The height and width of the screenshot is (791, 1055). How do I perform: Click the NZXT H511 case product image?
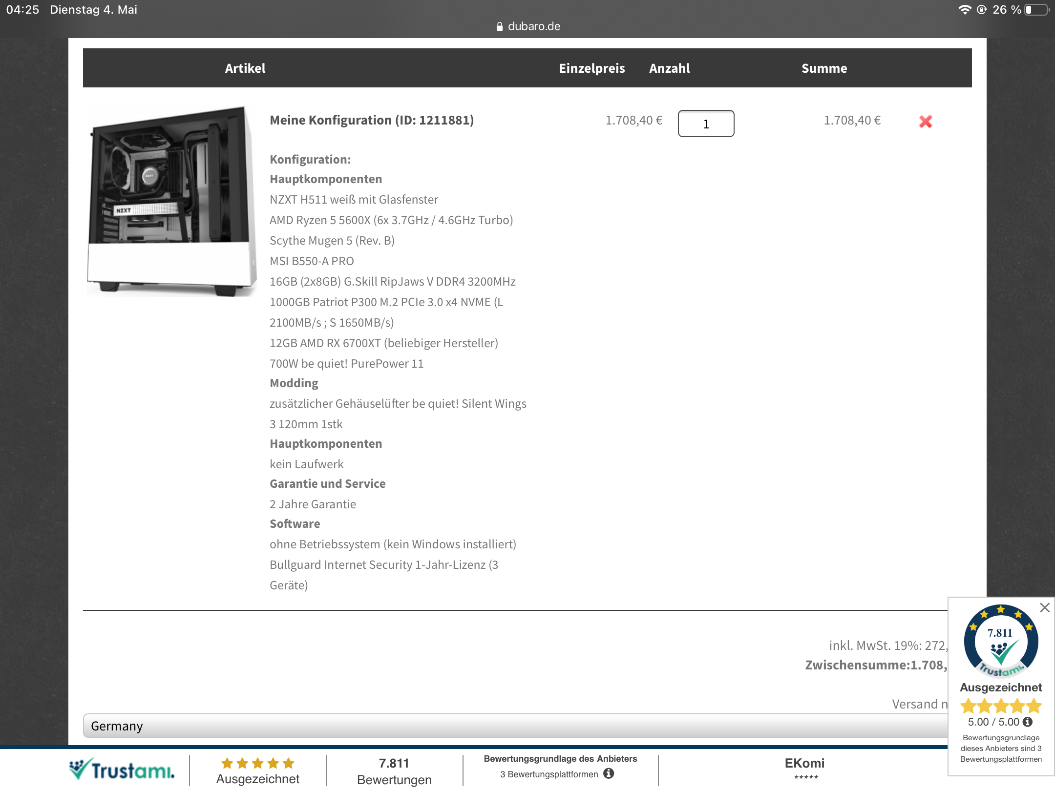click(171, 201)
